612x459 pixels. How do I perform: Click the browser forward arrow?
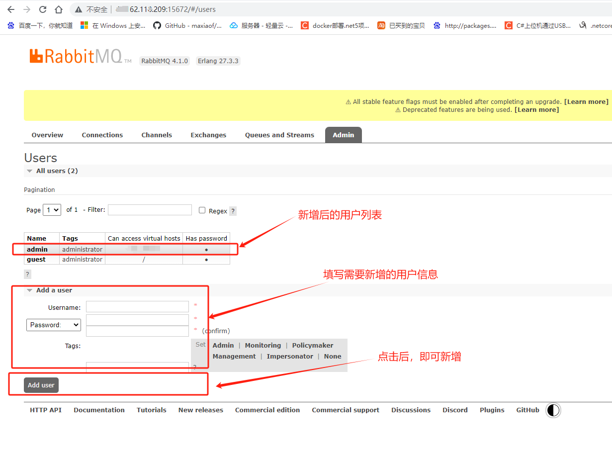(x=27, y=9)
